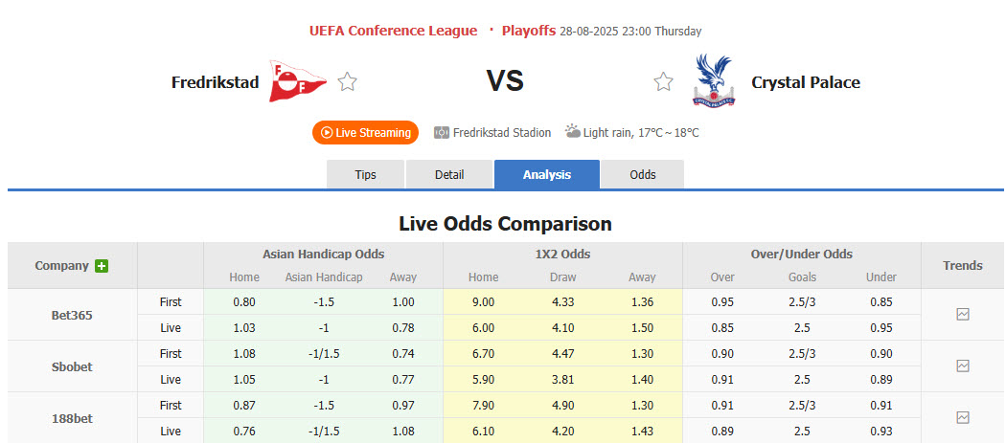Click the Bet365 company name
This screenshot has height=443, width=1006.
72,315
